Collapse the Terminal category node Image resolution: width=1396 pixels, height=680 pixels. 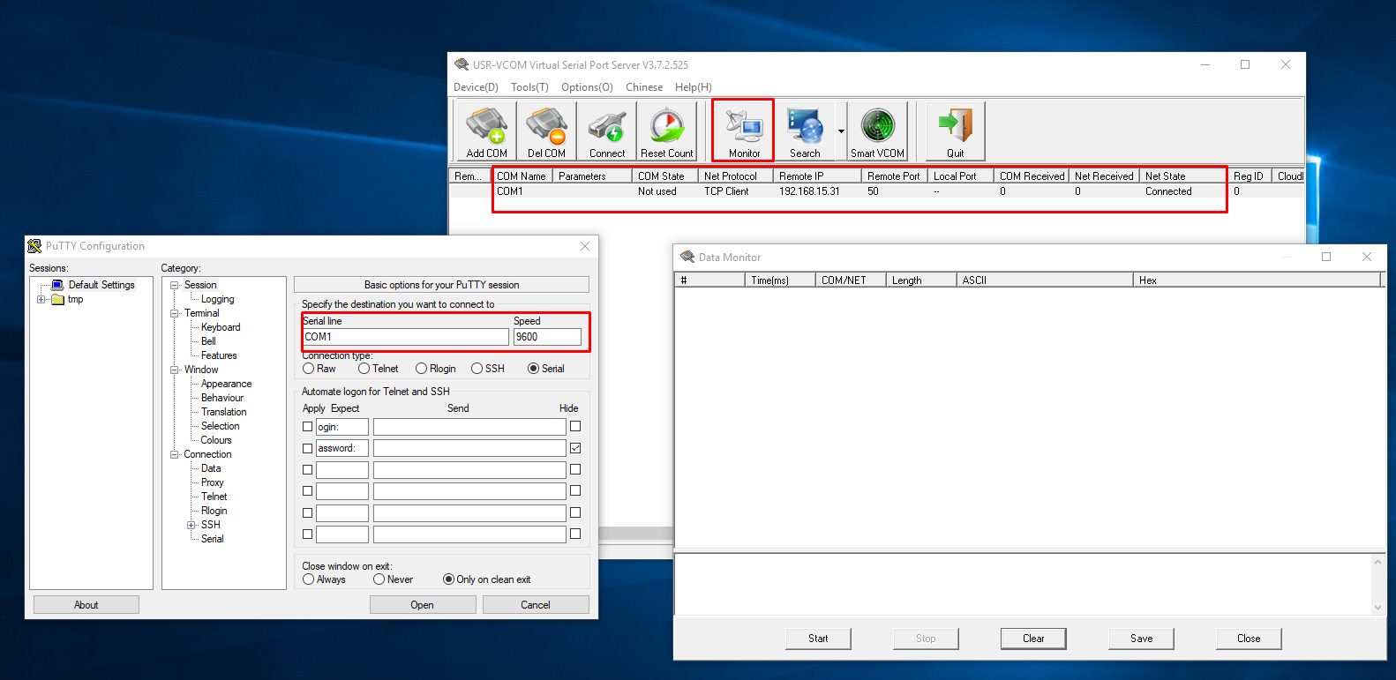click(175, 313)
